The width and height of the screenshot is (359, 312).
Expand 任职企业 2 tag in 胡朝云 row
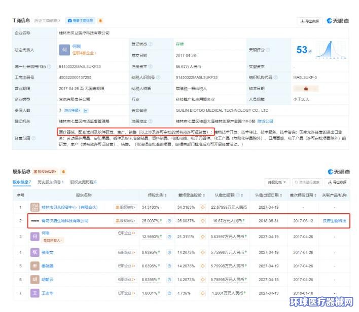126,280
